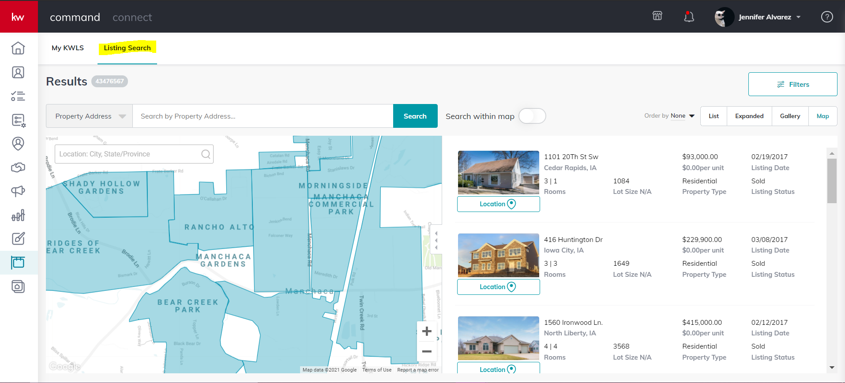The image size is (845, 383).
Task: Open 1101 20Th St Sw listing photo
Action: click(498, 173)
